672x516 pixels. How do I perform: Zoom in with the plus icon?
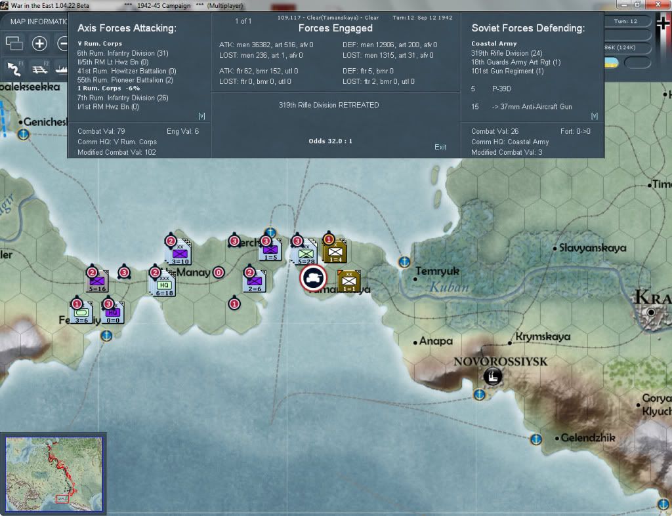point(39,43)
